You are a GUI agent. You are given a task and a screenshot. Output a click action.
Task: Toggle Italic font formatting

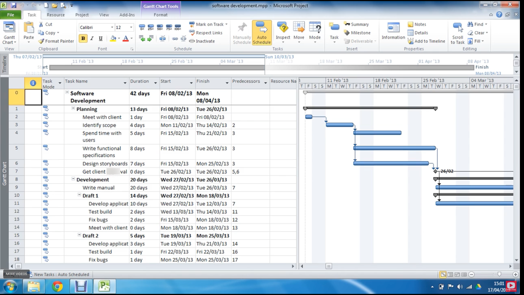pos(92,39)
